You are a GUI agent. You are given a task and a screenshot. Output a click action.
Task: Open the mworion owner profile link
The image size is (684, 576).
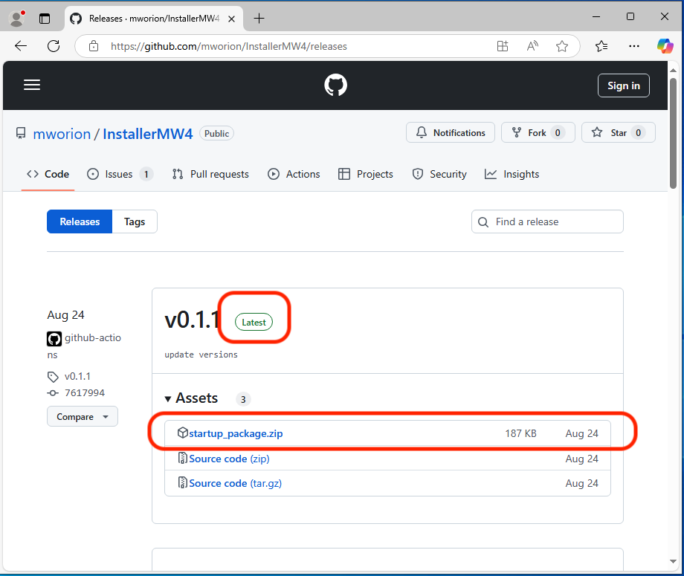click(62, 134)
